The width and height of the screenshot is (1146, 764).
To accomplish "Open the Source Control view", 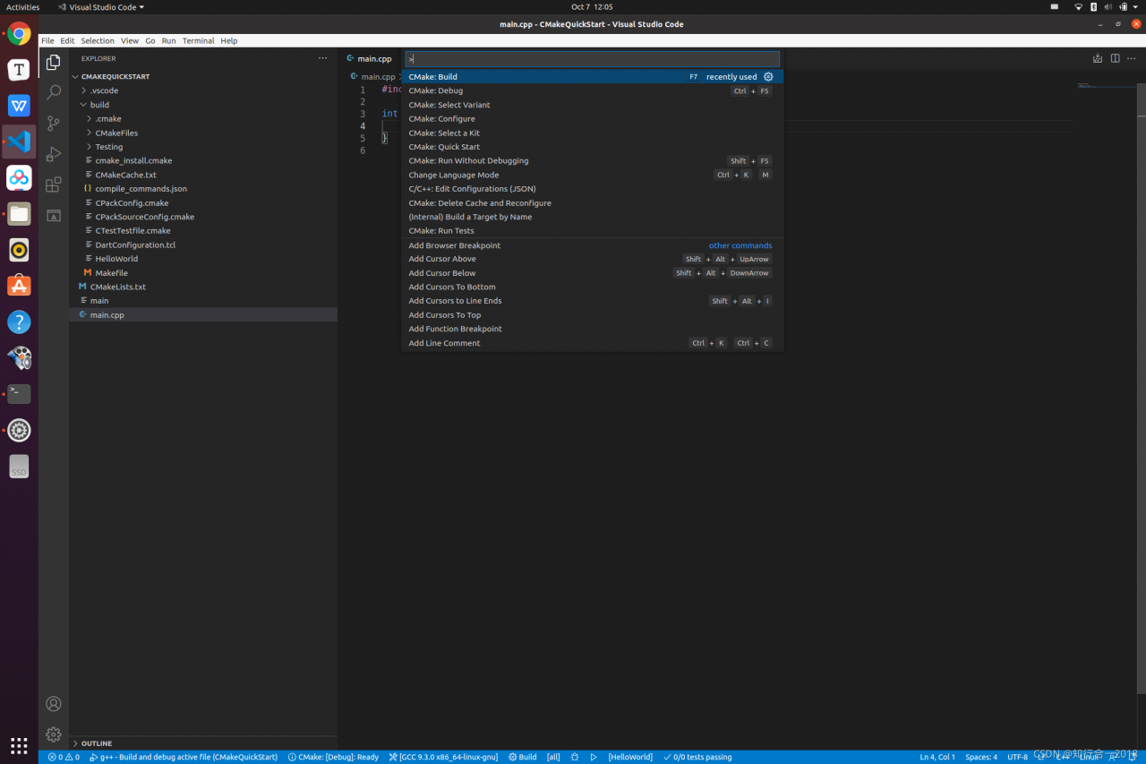I will (x=54, y=124).
